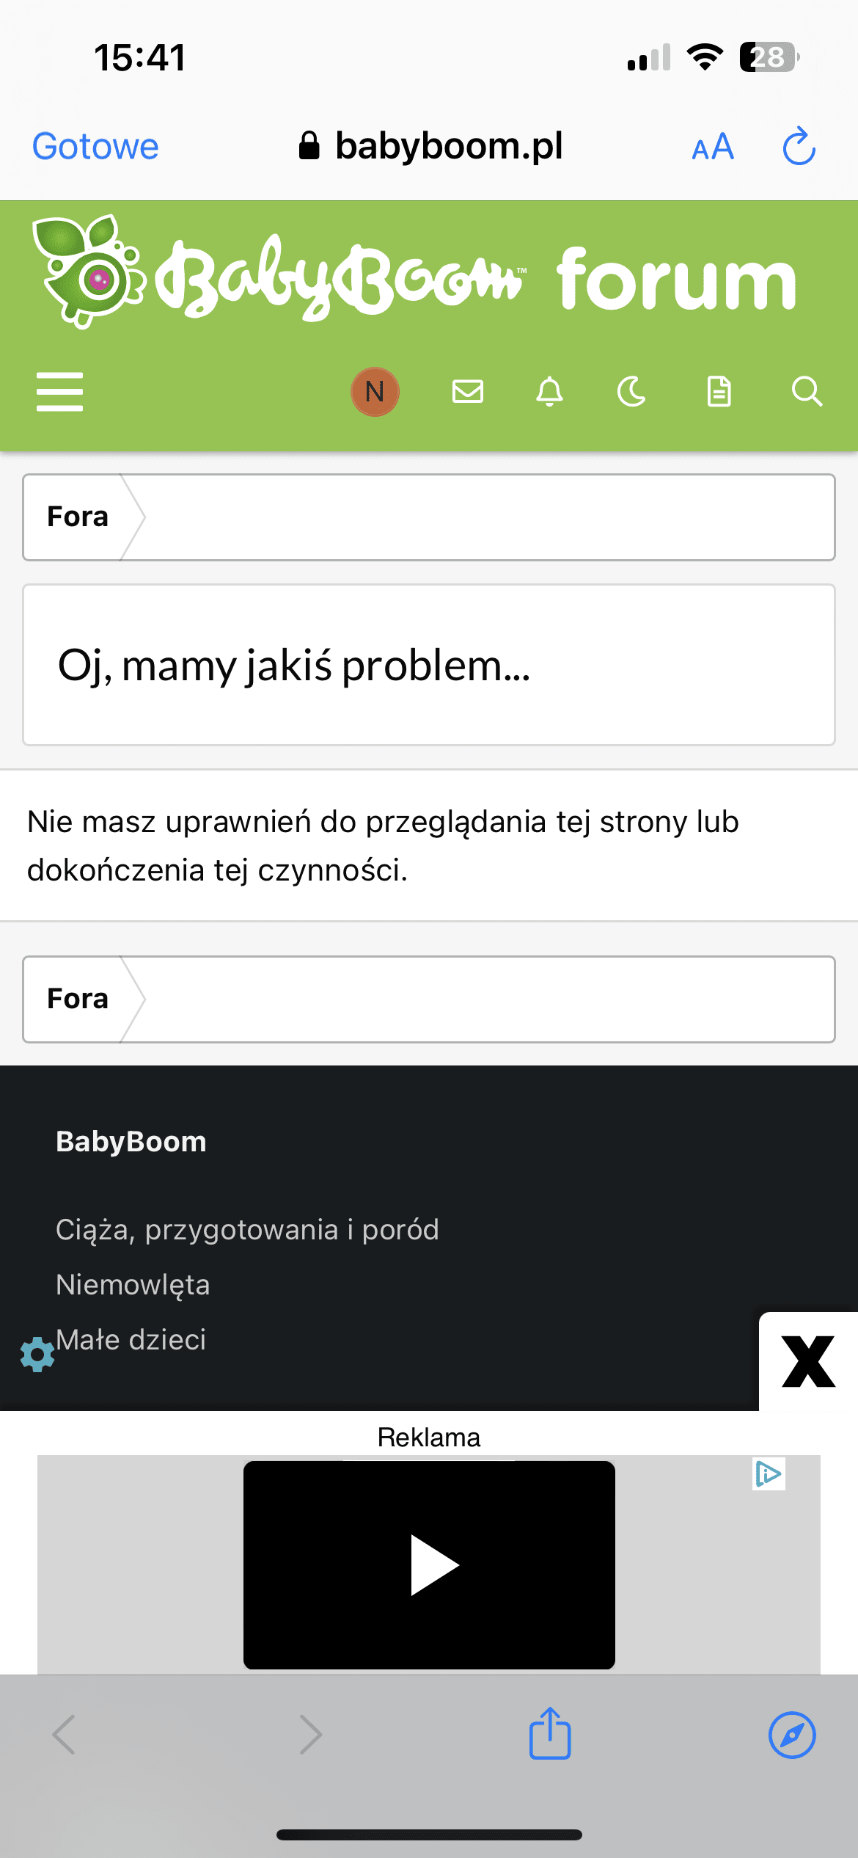Click the blue settings gear icon
Image resolution: width=858 pixels, height=1858 pixels.
pyautogui.click(x=37, y=1355)
